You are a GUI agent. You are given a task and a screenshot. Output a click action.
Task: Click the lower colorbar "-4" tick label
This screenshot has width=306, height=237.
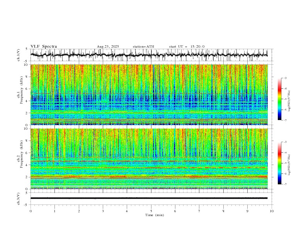pos(285,153)
